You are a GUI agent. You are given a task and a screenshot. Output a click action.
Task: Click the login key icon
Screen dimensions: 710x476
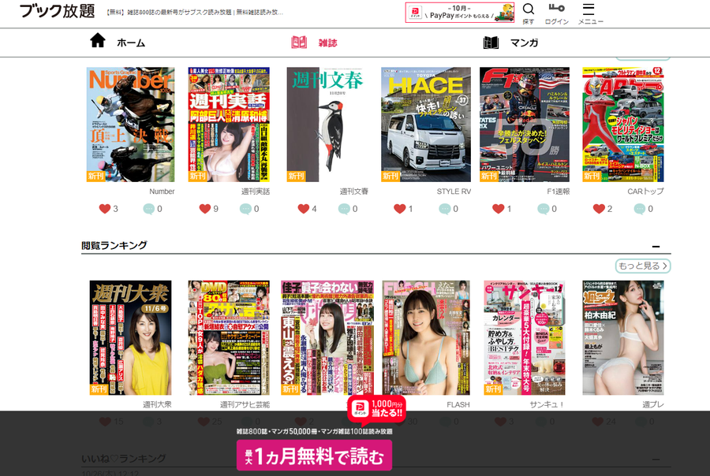[556, 8]
